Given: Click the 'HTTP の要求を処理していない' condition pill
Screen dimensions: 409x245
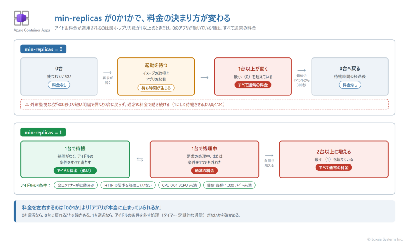Looking at the screenshot, I should click(128, 185).
